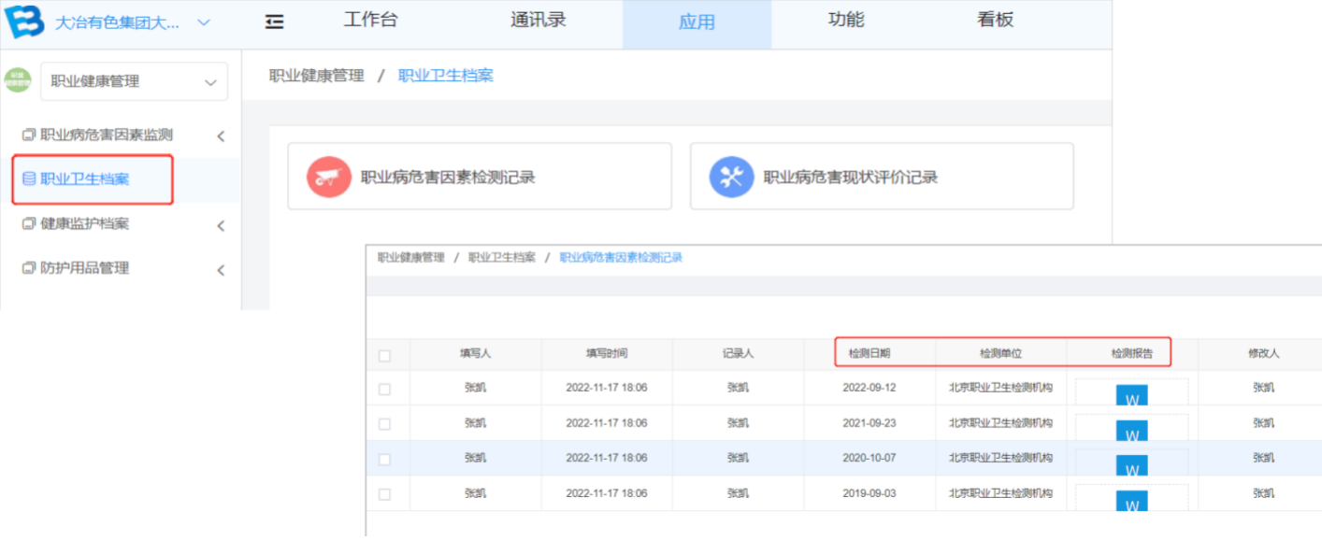The image size is (1322, 540).
Task: Click the 记录人 column header
Action: point(738,354)
